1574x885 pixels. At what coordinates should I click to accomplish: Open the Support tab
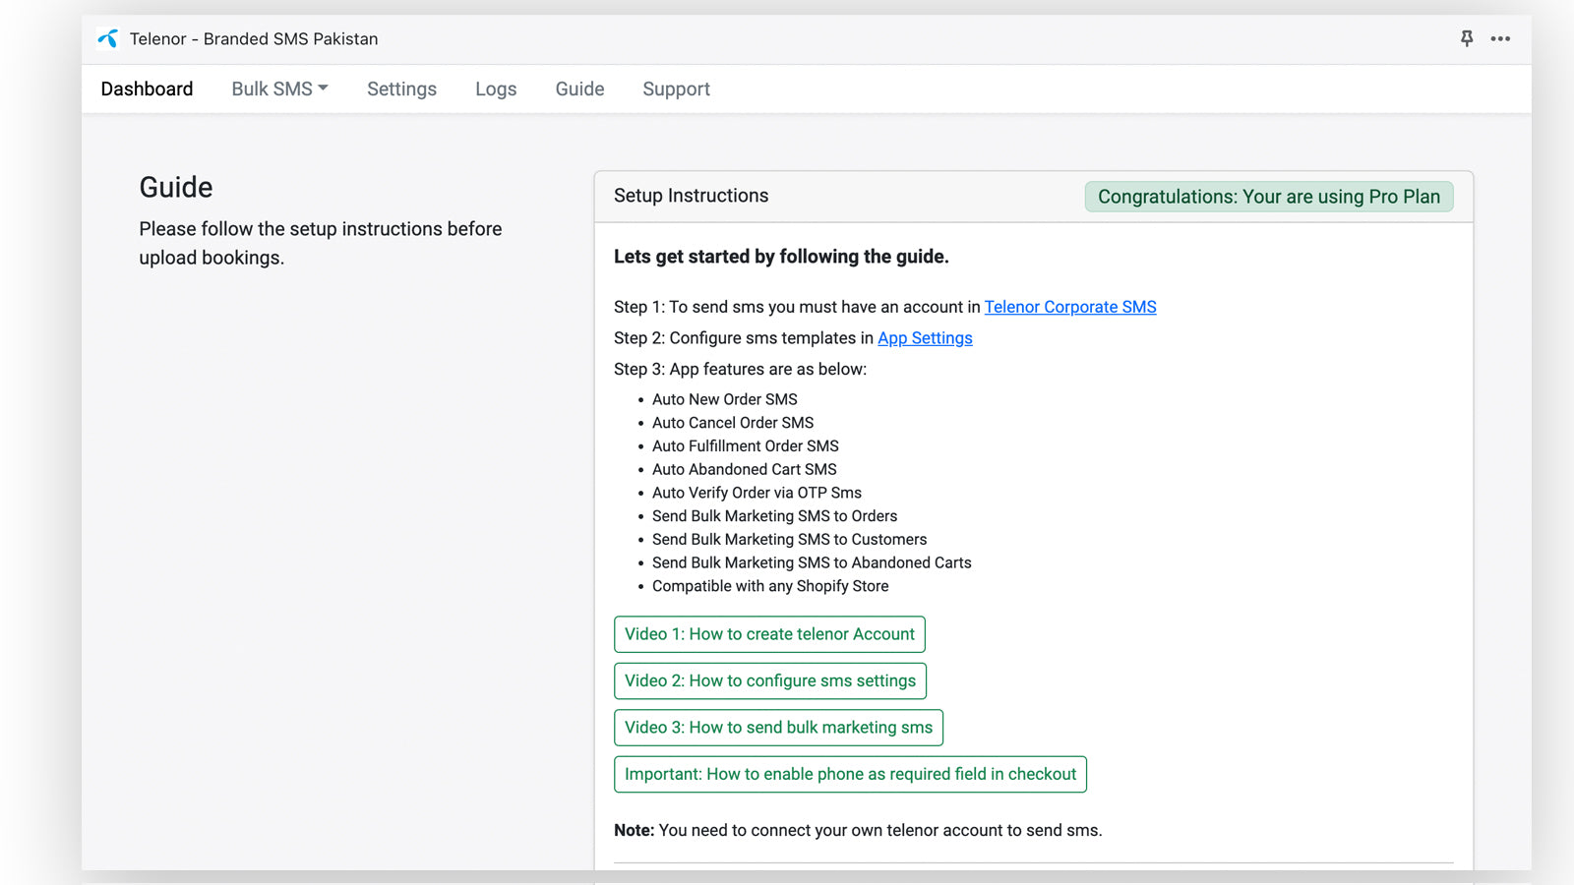point(676,88)
